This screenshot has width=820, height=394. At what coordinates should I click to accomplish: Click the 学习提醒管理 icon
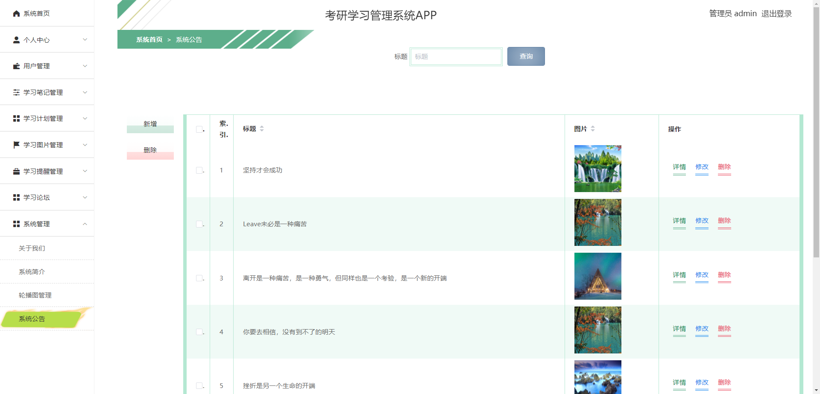point(16,171)
